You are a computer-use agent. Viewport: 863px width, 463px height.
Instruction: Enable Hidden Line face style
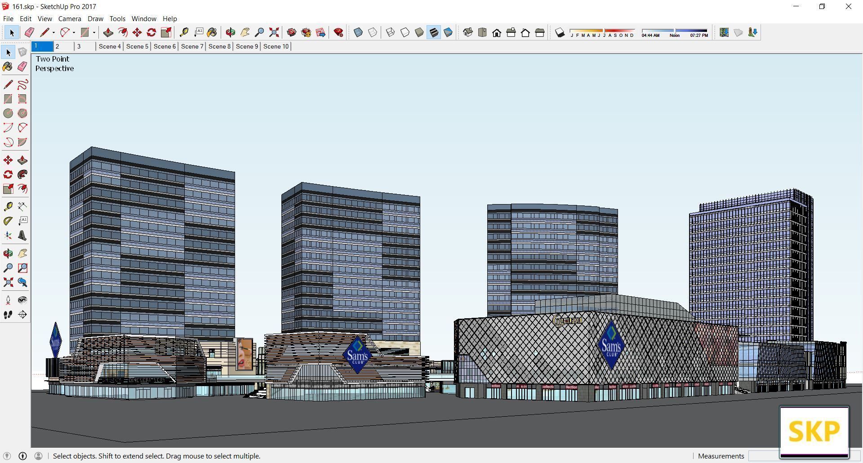tap(405, 32)
